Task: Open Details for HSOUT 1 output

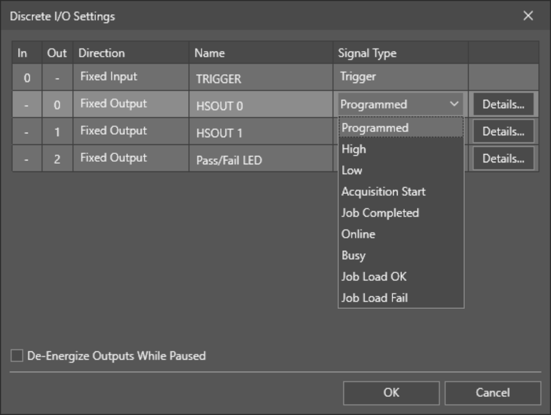Action: 503,131
